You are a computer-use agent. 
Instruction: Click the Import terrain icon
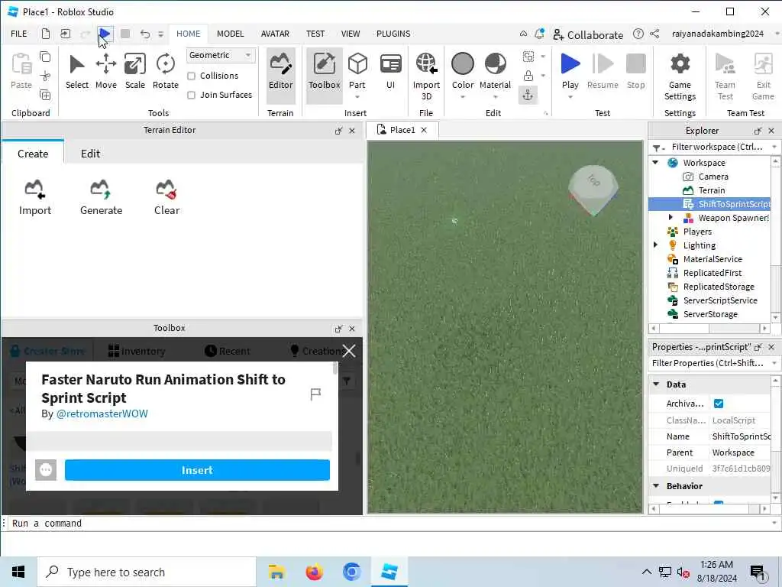pos(35,198)
